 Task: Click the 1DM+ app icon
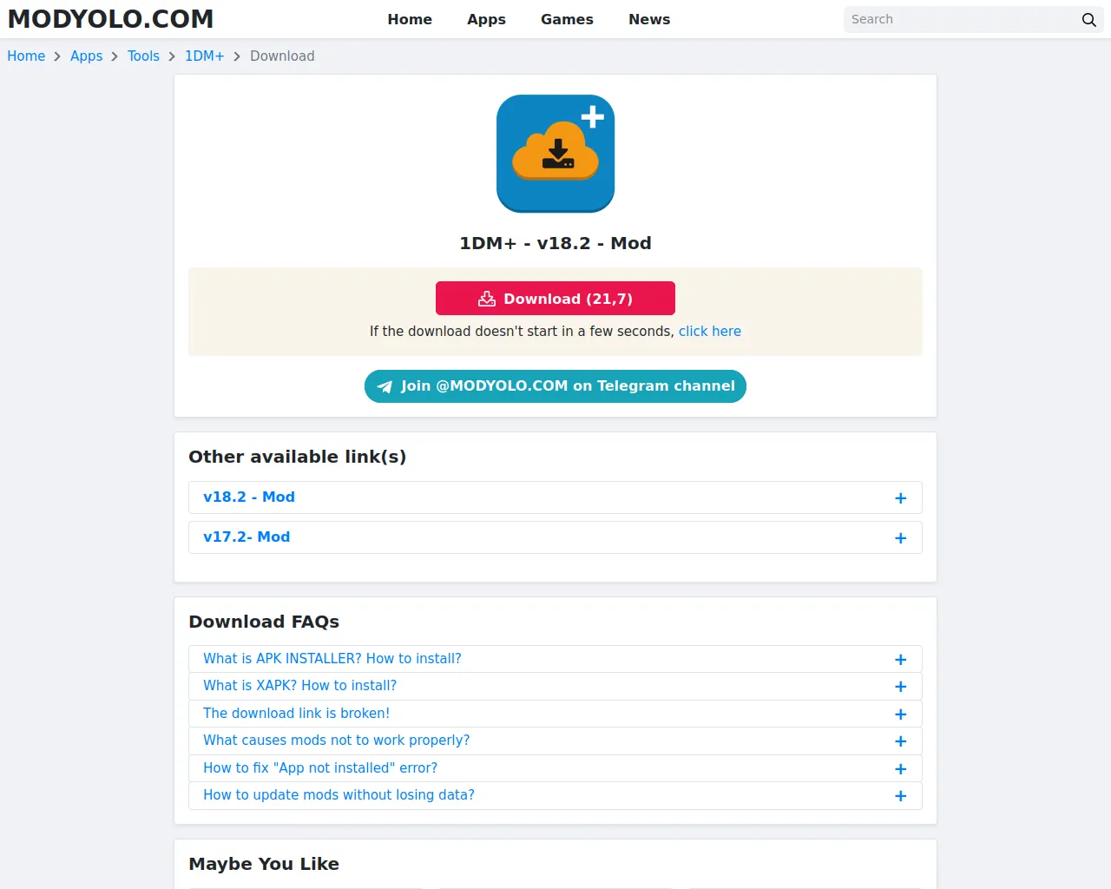(x=555, y=154)
